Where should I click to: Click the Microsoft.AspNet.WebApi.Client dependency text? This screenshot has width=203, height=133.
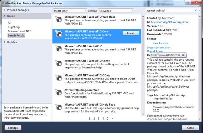174,109
